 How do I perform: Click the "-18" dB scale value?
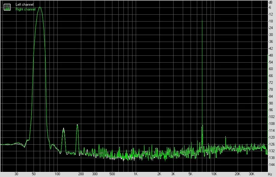click(271, 21)
